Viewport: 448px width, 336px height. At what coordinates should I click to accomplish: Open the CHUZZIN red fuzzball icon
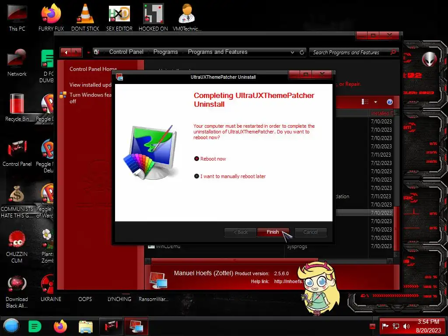pyautogui.click(x=17, y=247)
